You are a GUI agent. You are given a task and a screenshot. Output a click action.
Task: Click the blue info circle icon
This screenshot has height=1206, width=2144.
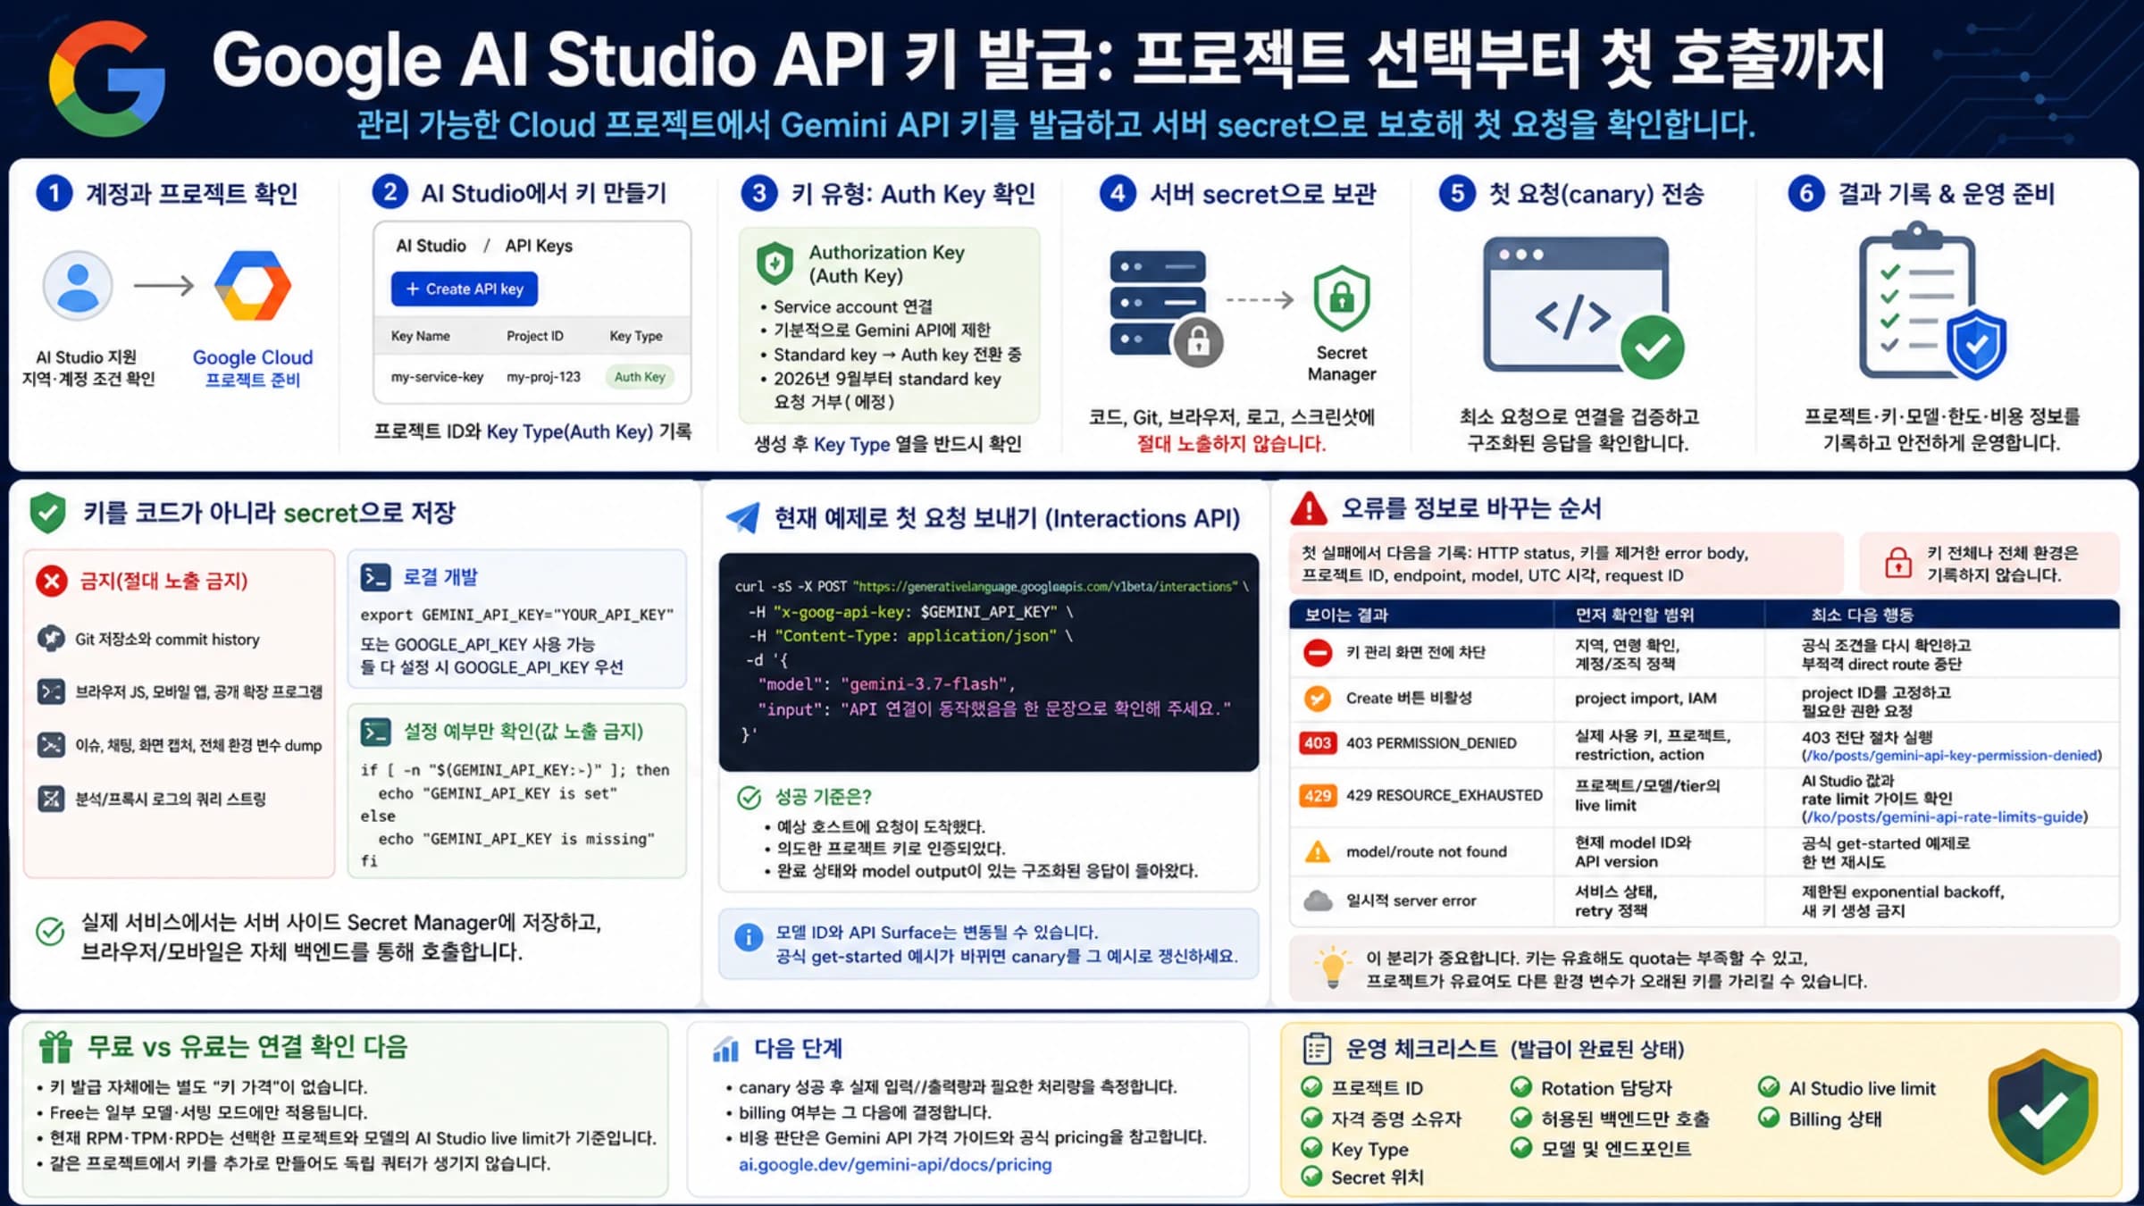point(748,937)
